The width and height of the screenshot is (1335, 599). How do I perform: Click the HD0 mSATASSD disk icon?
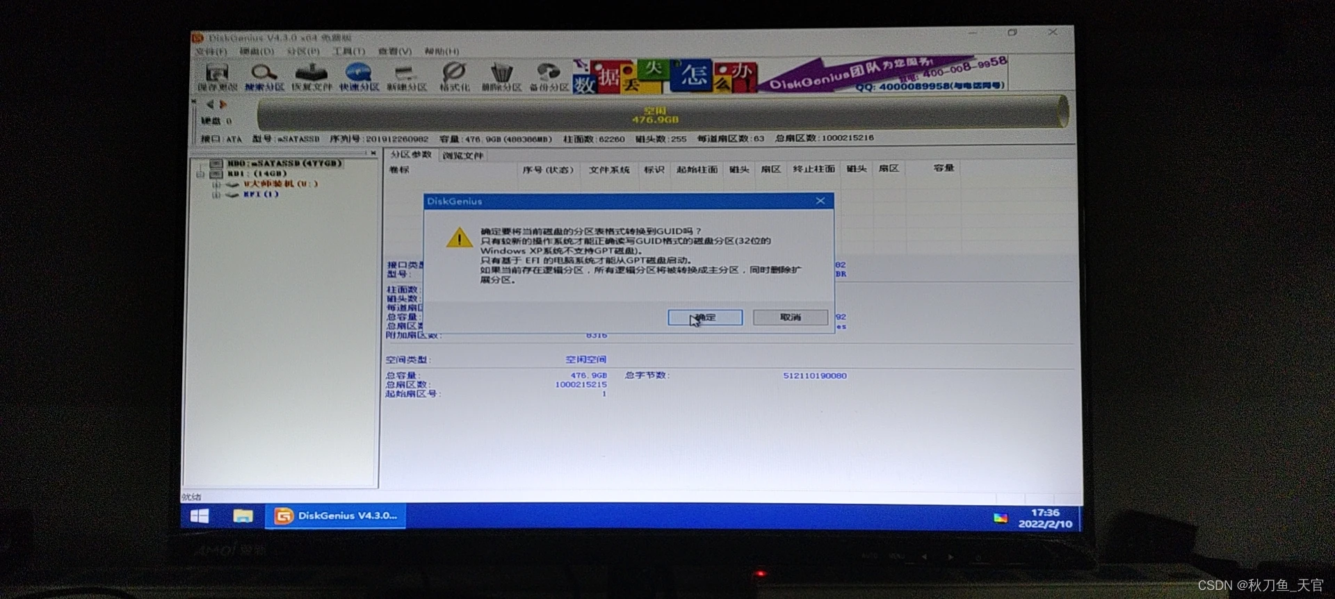216,163
